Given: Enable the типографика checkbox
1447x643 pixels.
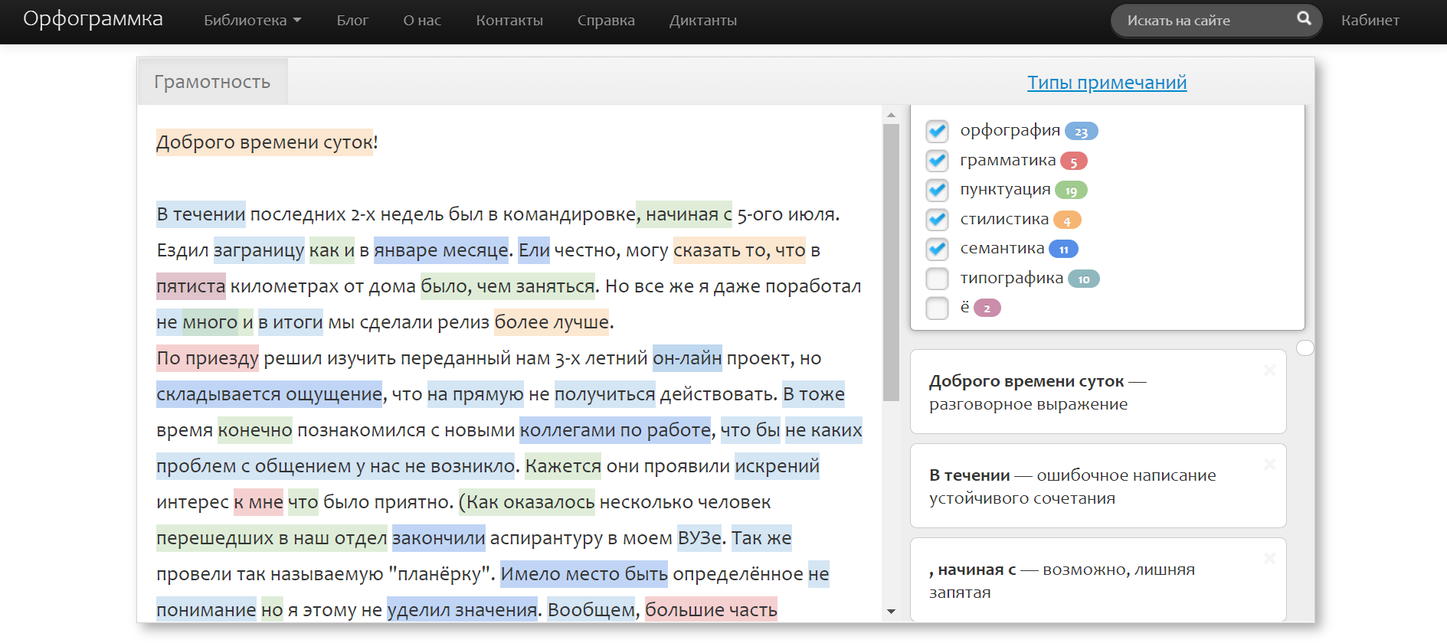Looking at the screenshot, I should (937, 279).
